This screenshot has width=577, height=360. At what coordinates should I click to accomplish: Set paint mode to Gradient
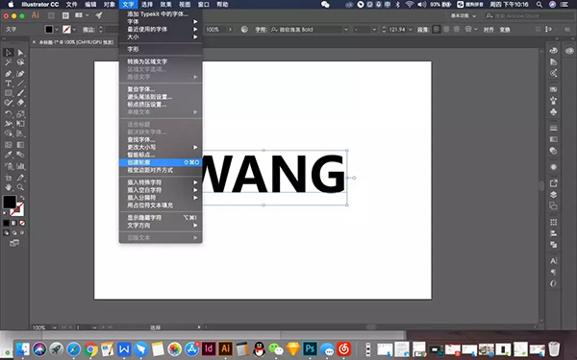[14, 223]
